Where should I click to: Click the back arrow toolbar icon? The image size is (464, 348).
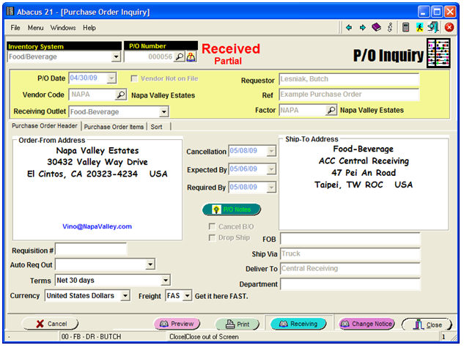point(349,27)
